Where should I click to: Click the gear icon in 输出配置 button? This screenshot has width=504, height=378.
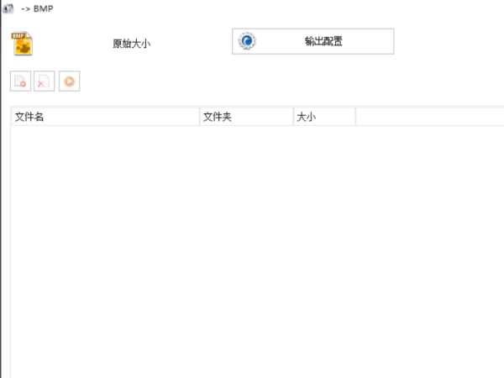pyautogui.click(x=247, y=41)
